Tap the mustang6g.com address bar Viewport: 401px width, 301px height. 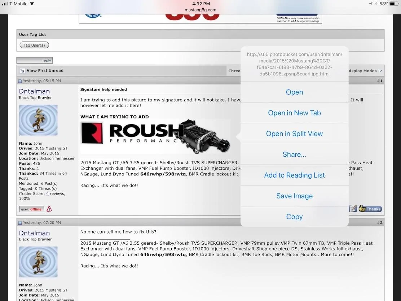pos(200,10)
